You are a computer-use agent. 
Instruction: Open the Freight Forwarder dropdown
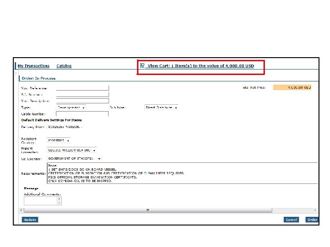[x=72, y=150]
